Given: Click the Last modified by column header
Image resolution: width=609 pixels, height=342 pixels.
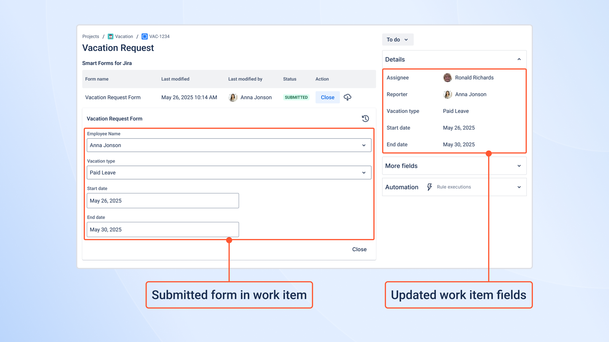Looking at the screenshot, I should point(246,79).
